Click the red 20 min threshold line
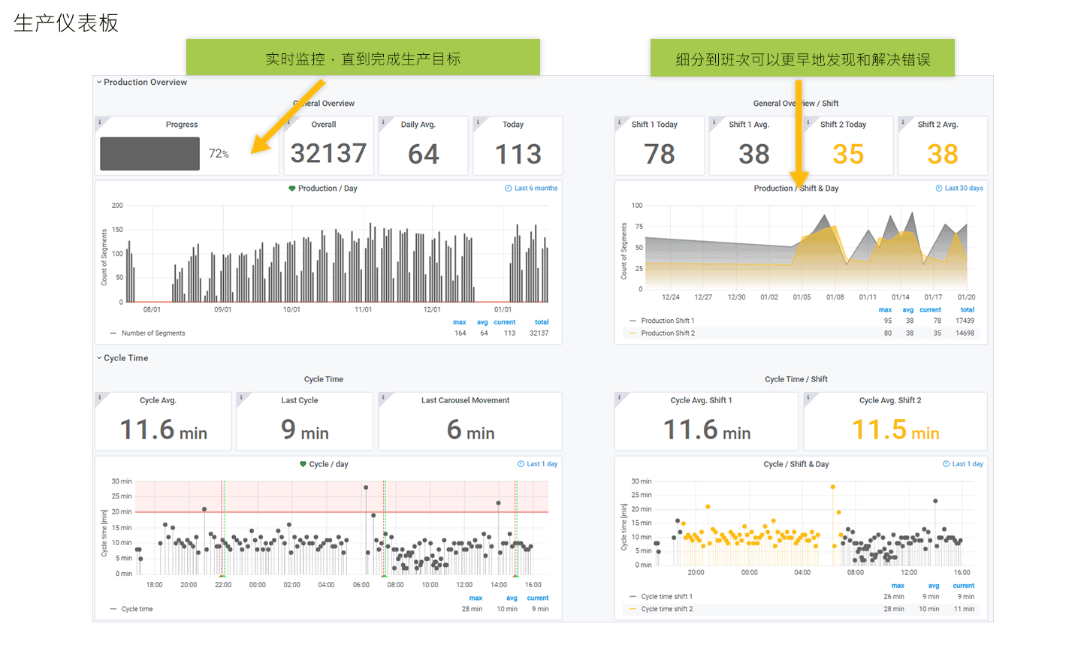This screenshot has width=1084, height=663. 341,512
